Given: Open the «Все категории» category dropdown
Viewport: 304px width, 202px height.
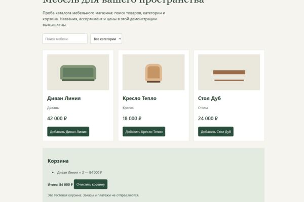Looking at the screenshot, I should [106, 39].
